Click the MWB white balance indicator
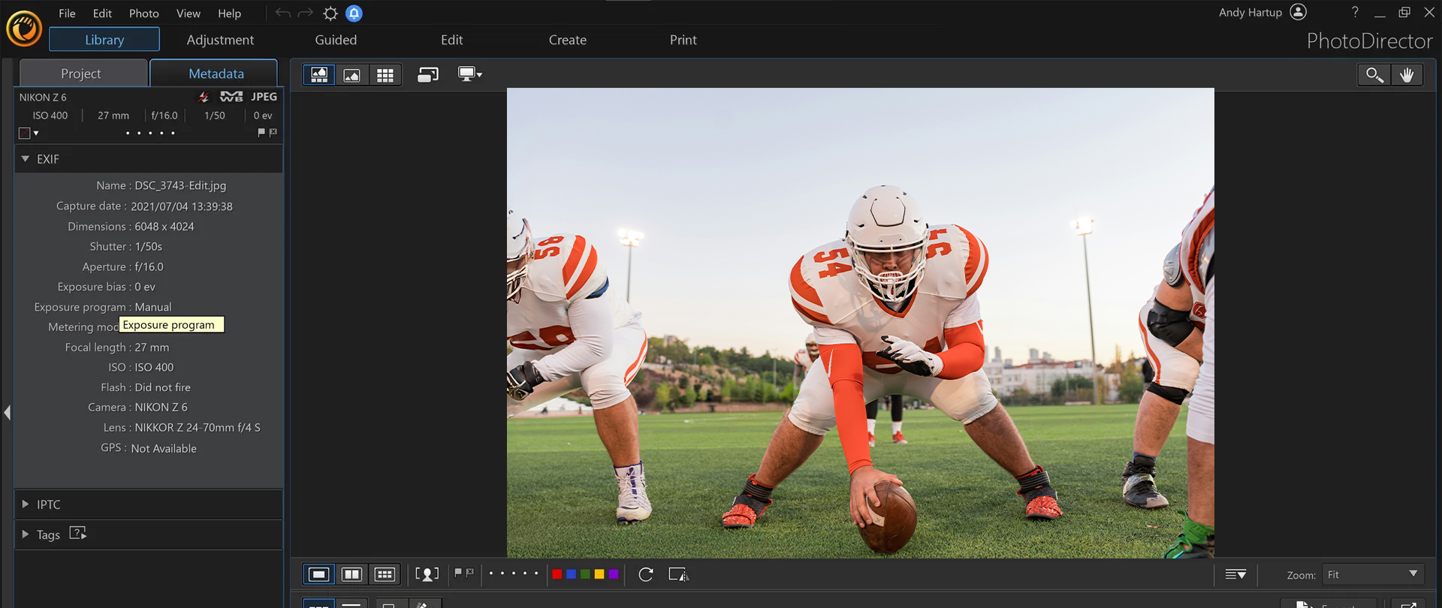 [x=231, y=97]
